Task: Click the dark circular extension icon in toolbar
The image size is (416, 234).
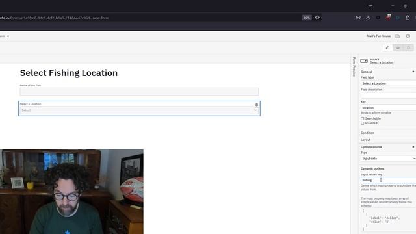Action: click(378, 18)
